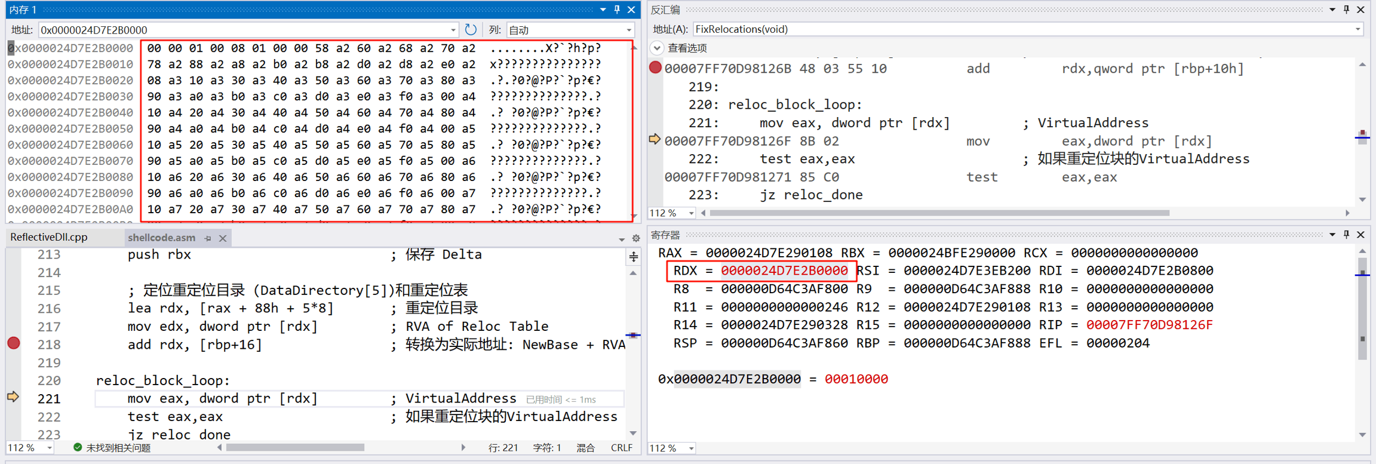Screen dimensions: 1376x464
Task: Click the pin icon on shellcode.asm tab
Action: pos(208,238)
